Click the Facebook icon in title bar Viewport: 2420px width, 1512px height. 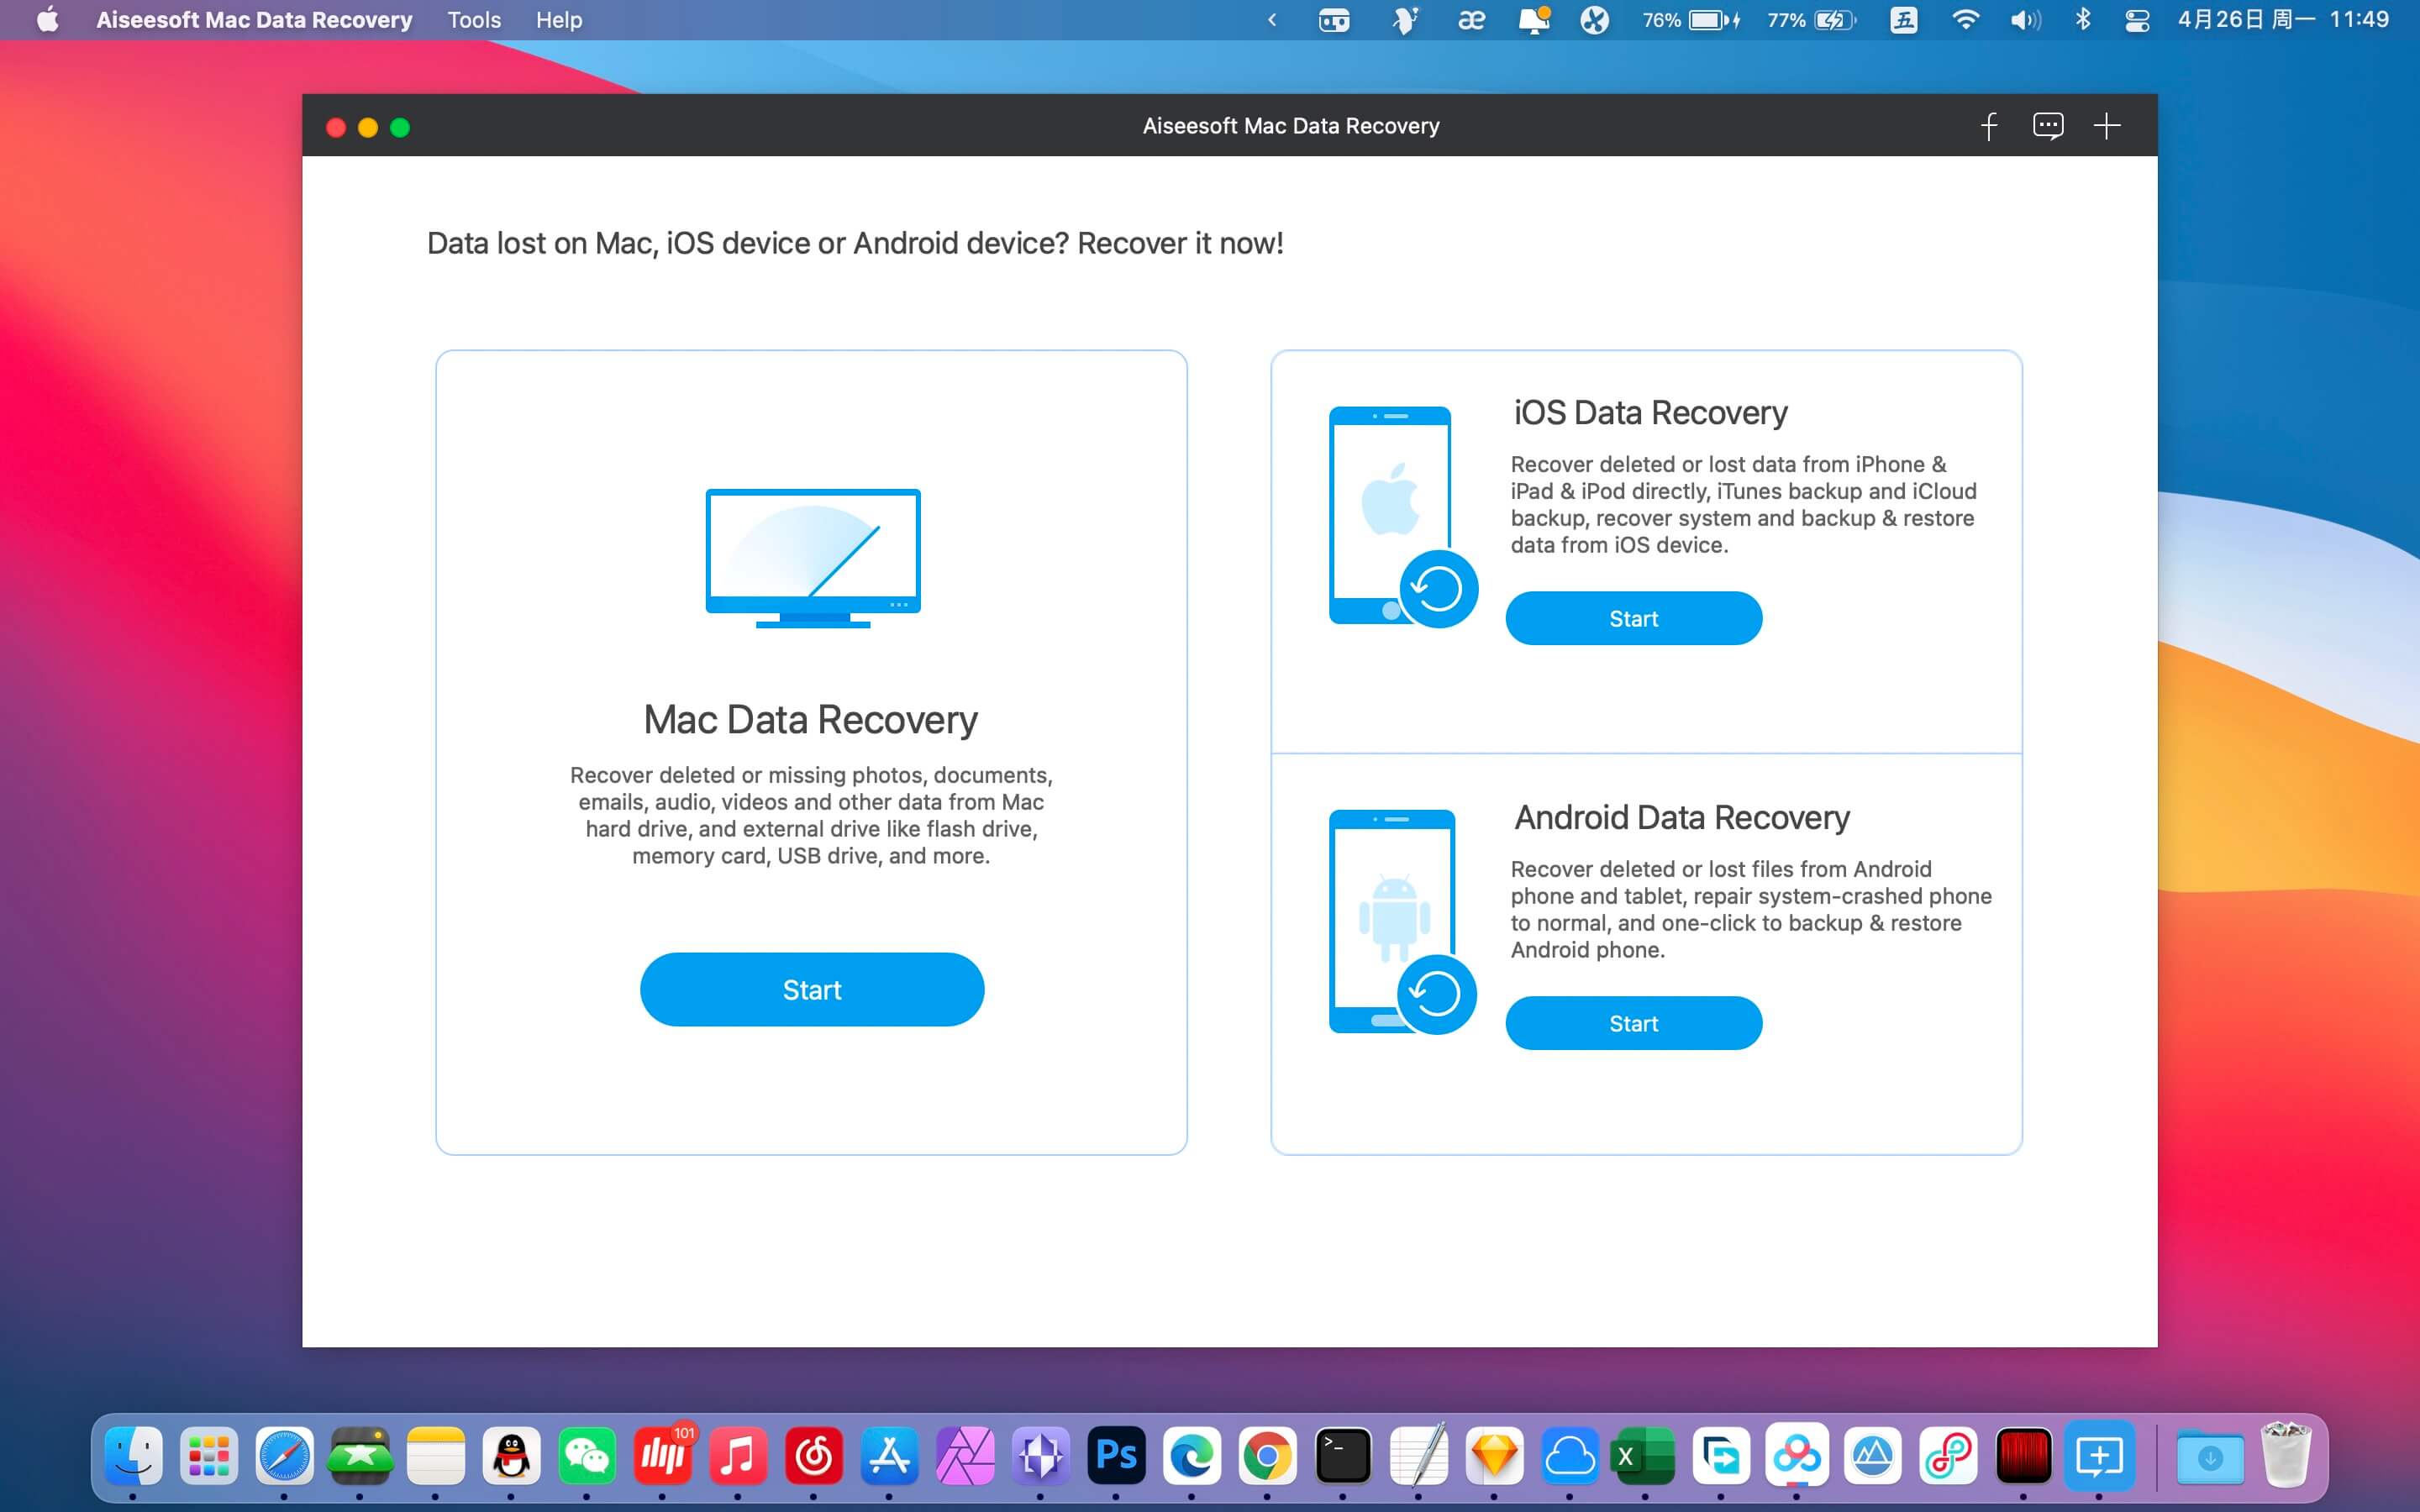tap(1989, 126)
